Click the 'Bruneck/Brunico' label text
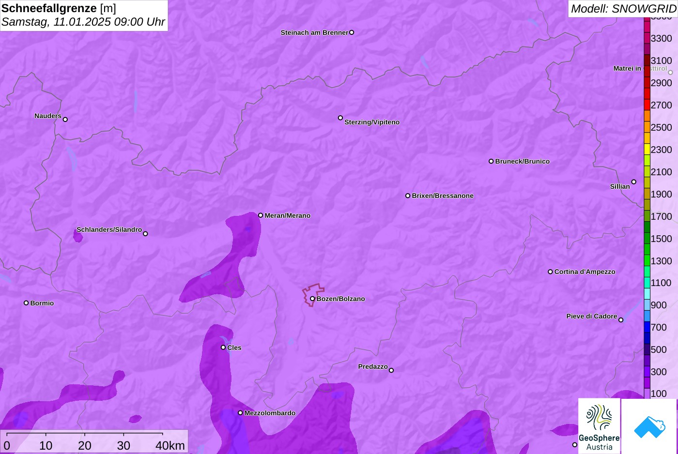Screen dimensions: 678x454 point(522,161)
